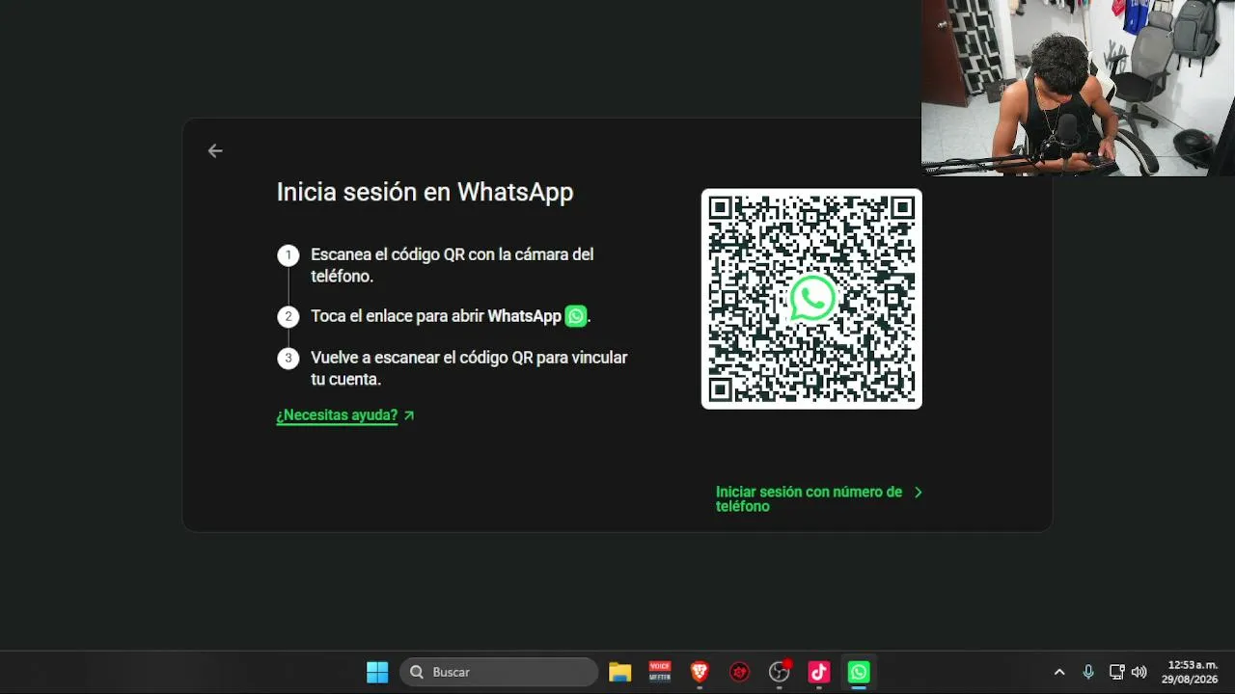Open the red gear app in taskbar
Image resolution: width=1235 pixels, height=694 pixels.
[x=740, y=672]
